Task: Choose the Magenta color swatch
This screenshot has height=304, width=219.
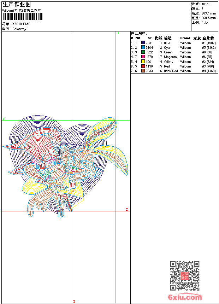Action: (x=143, y=57)
